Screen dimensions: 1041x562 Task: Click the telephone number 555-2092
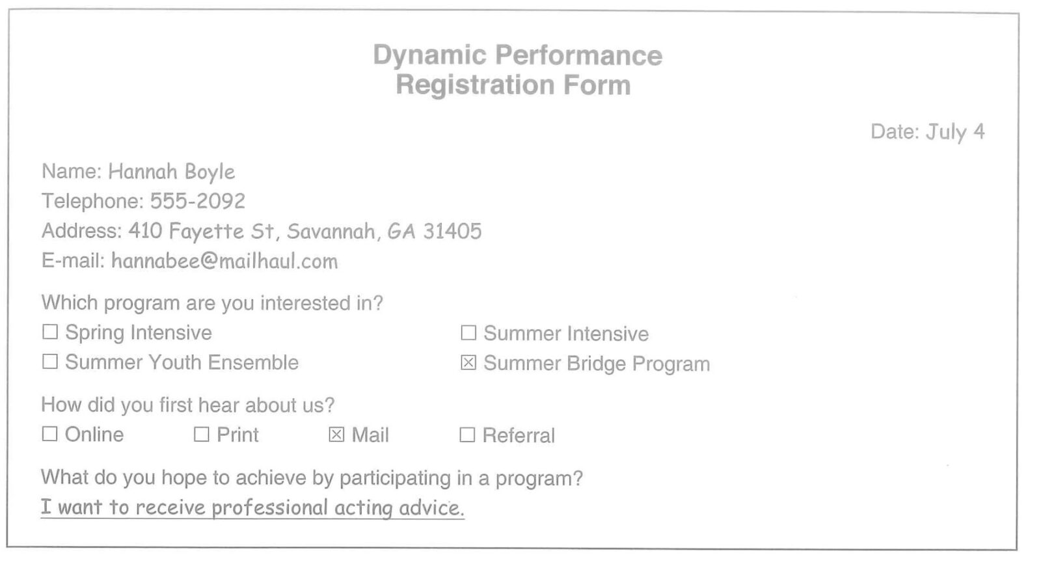(198, 201)
